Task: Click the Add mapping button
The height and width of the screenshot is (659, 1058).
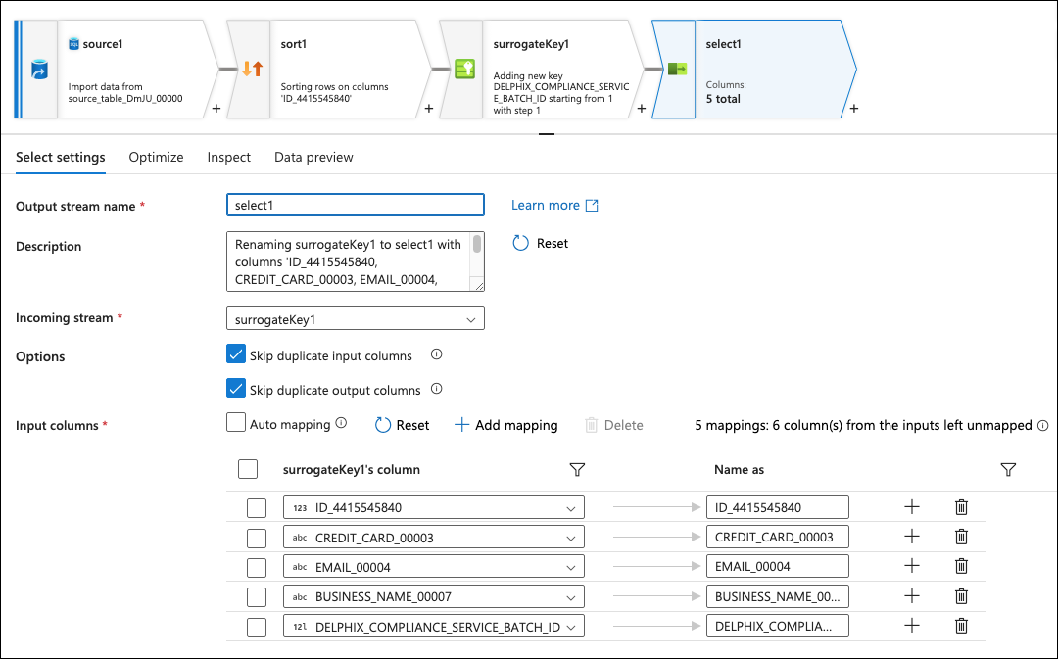Action: click(x=506, y=425)
